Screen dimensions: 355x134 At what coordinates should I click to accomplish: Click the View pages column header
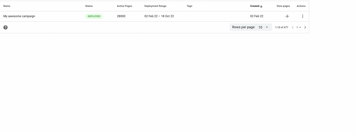(283, 6)
